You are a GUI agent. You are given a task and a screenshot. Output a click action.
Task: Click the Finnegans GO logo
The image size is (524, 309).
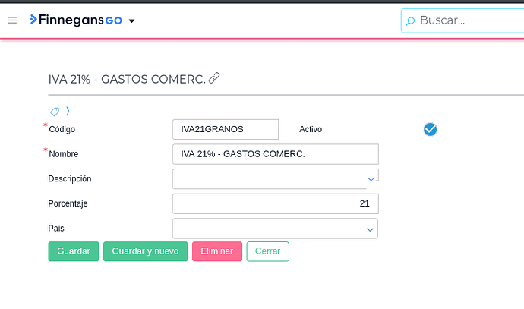coord(75,20)
